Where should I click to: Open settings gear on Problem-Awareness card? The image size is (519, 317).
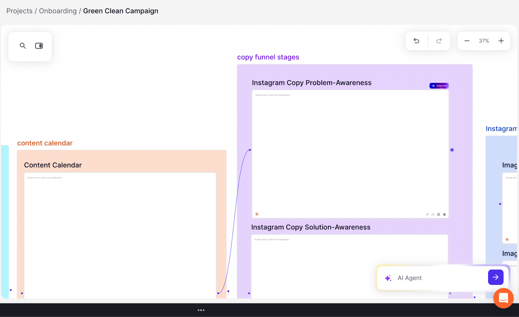click(x=444, y=214)
